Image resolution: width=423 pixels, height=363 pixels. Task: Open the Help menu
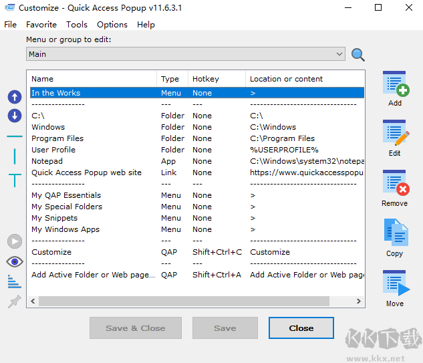pos(146,25)
